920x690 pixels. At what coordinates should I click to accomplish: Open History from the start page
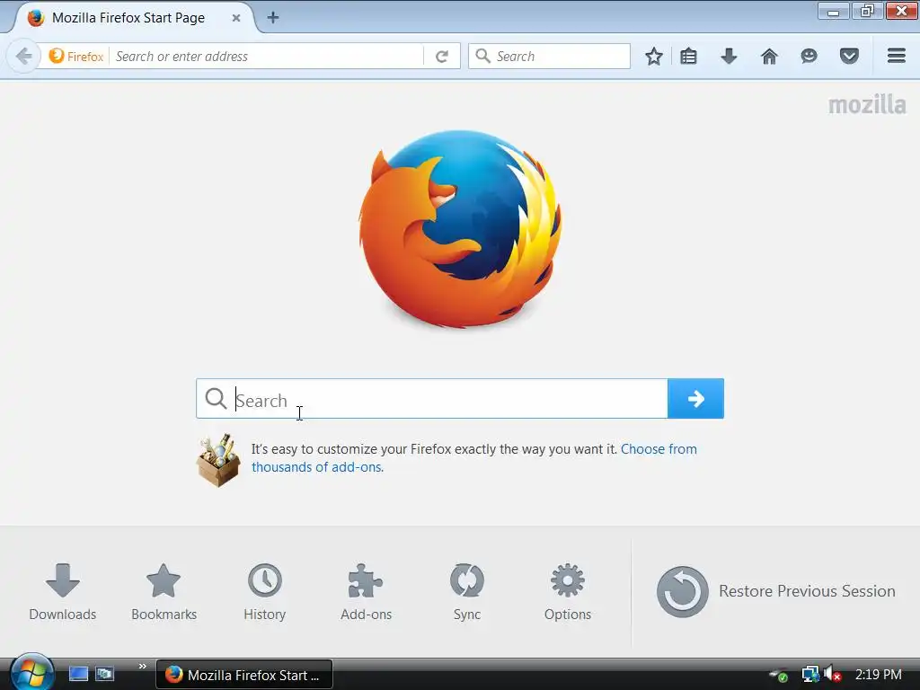[265, 592]
